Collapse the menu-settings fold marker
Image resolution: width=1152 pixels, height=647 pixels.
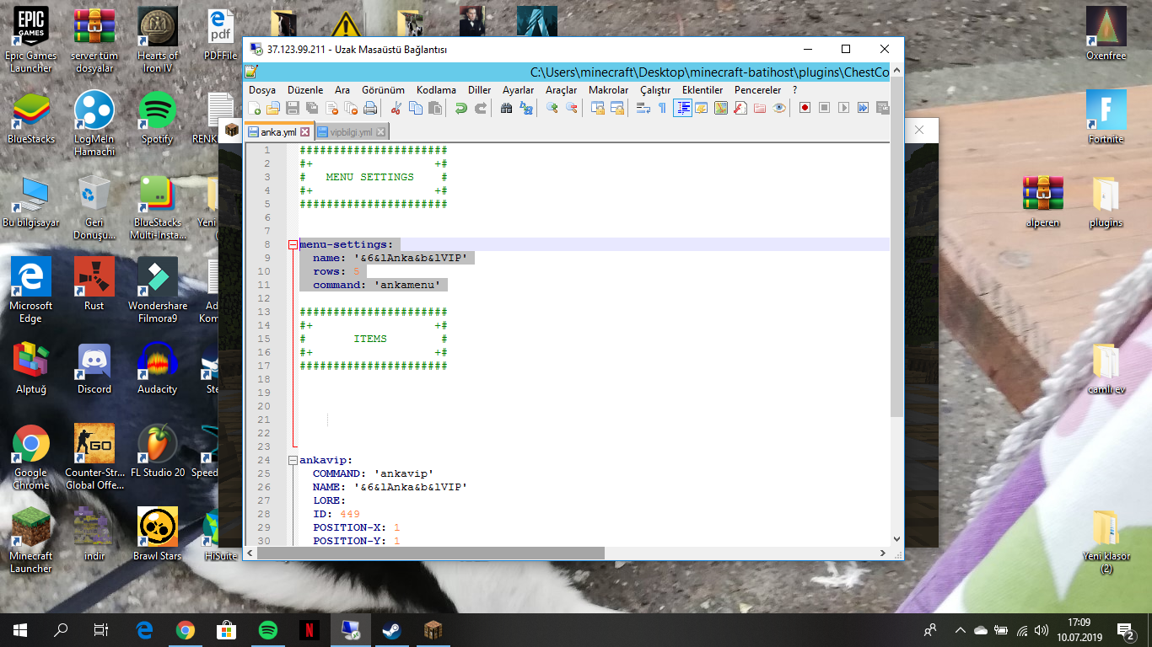(x=293, y=244)
